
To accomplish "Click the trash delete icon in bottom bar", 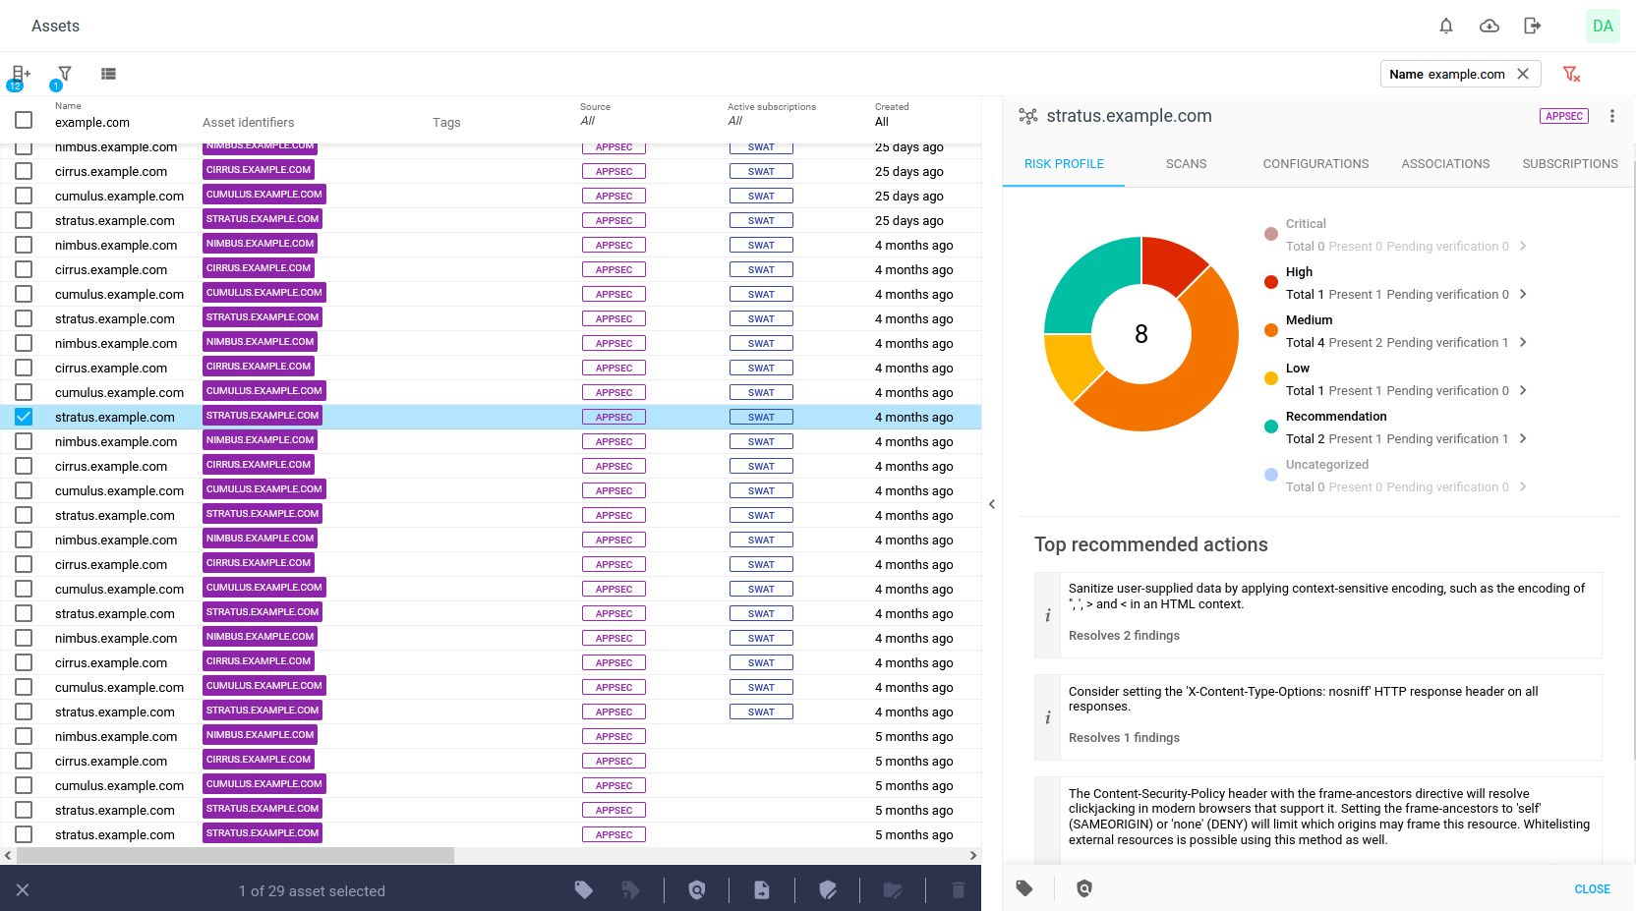I will [x=958, y=890].
